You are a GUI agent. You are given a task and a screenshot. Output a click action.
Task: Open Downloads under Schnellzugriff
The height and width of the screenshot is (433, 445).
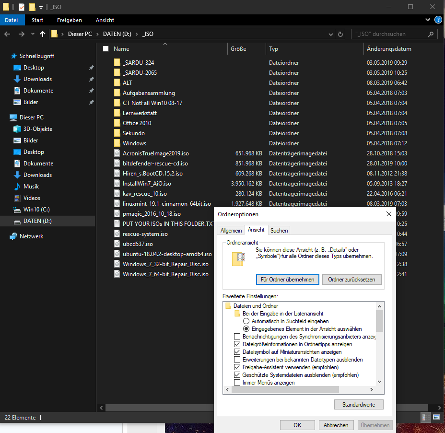click(37, 79)
